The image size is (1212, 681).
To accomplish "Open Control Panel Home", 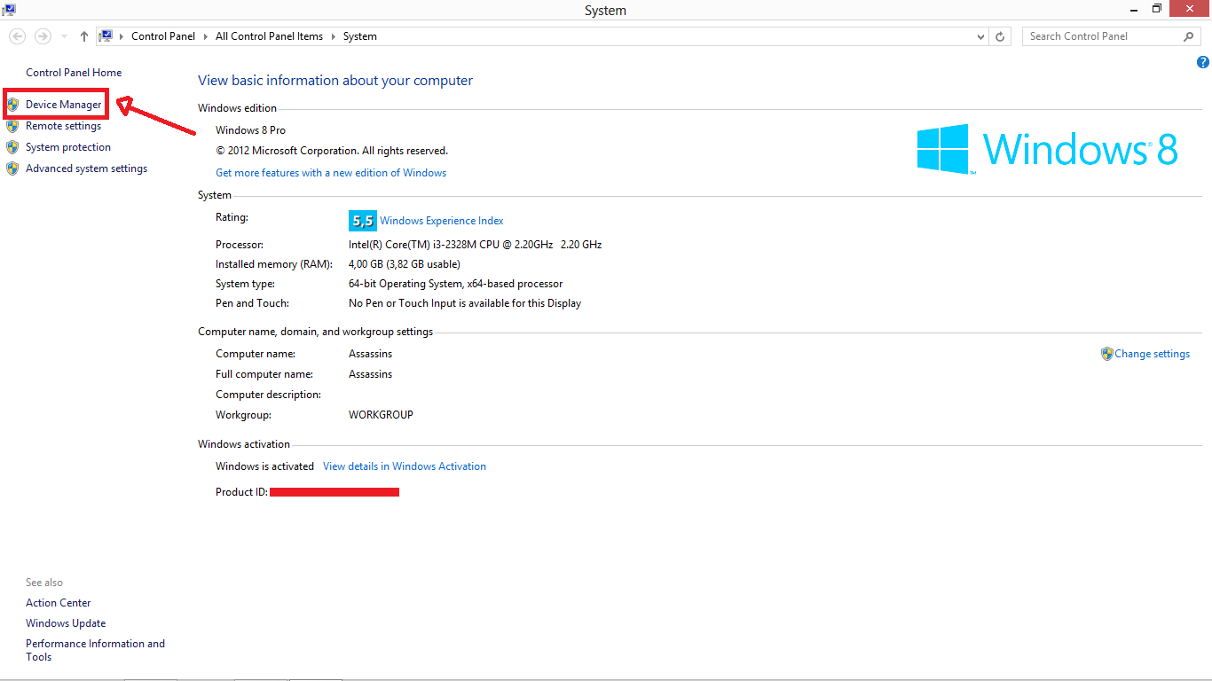I will 74,73.
